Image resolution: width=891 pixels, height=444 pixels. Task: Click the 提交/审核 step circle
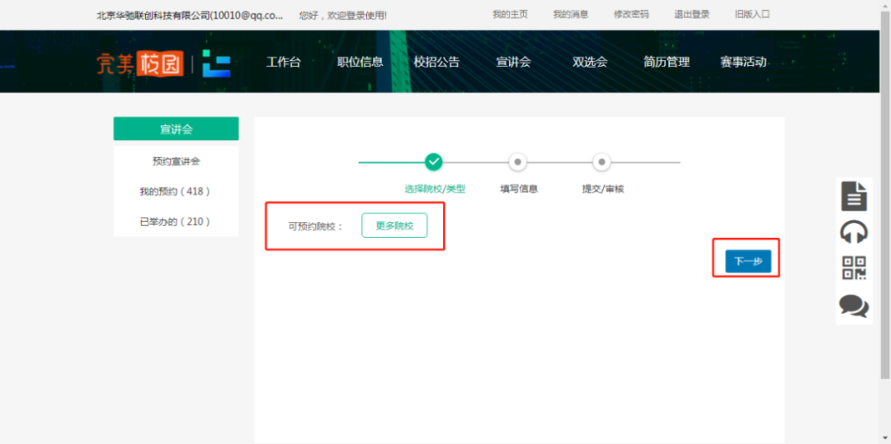point(601,162)
